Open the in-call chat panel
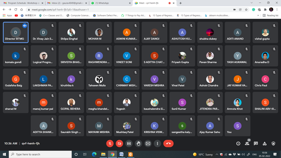The height and width of the screenshot is (158, 281). [256, 143]
